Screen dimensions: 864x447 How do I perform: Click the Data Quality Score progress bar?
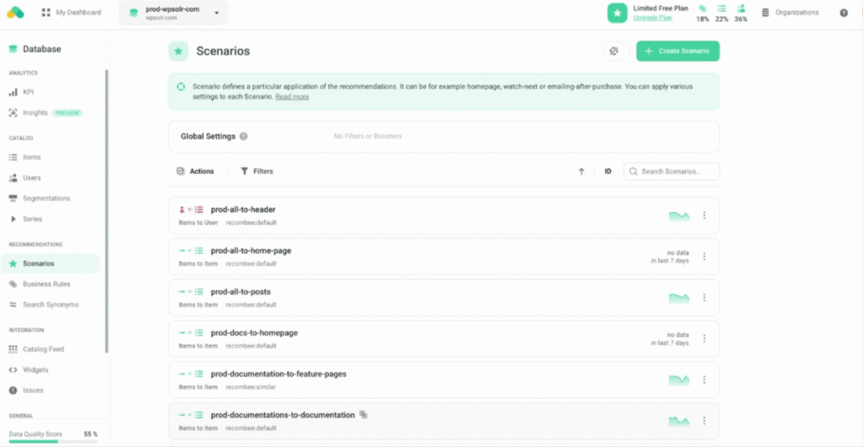point(53,441)
